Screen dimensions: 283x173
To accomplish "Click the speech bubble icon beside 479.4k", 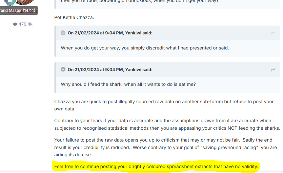I will click(15, 24).
